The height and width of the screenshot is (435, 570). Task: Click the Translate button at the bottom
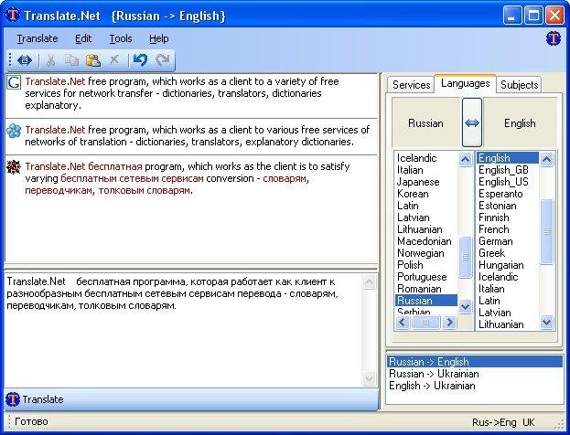click(x=191, y=399)
